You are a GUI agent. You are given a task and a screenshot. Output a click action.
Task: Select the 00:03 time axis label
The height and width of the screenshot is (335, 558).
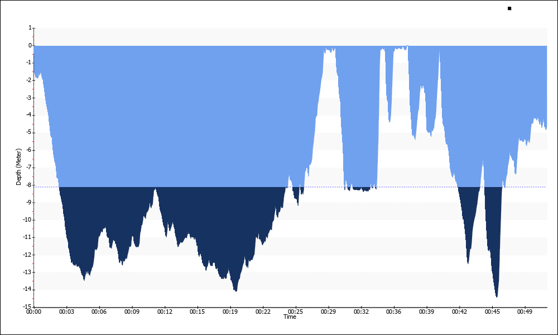[66, 312]
